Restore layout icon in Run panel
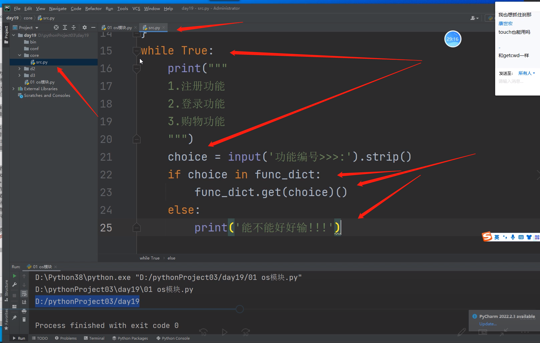The width and height of the screenshot is (540, 343). point(14,307)
